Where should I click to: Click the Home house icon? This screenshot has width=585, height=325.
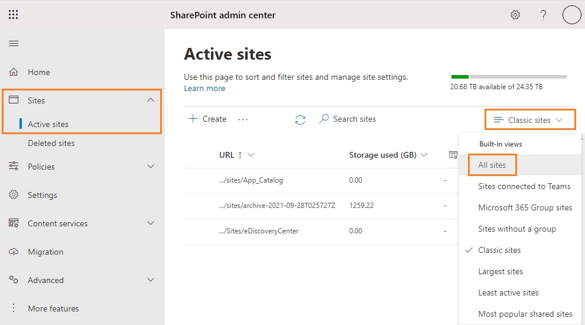[x=14, y=71]
